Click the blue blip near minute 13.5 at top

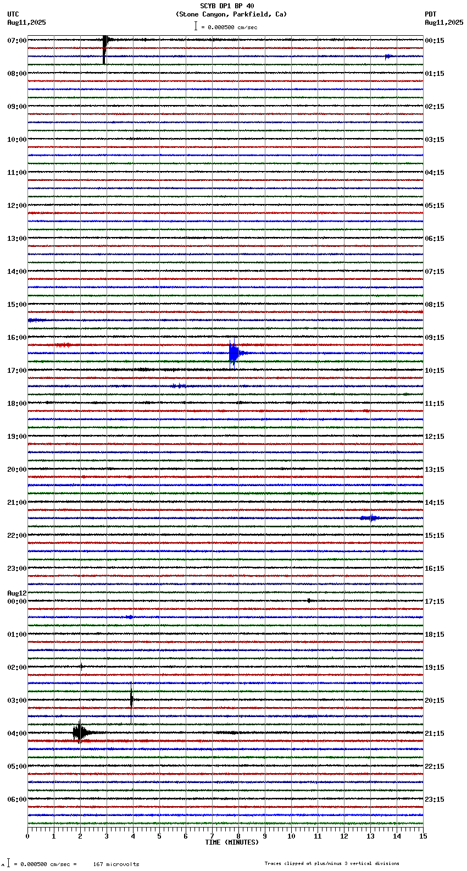pyautogui.click(x=388, y=56)
